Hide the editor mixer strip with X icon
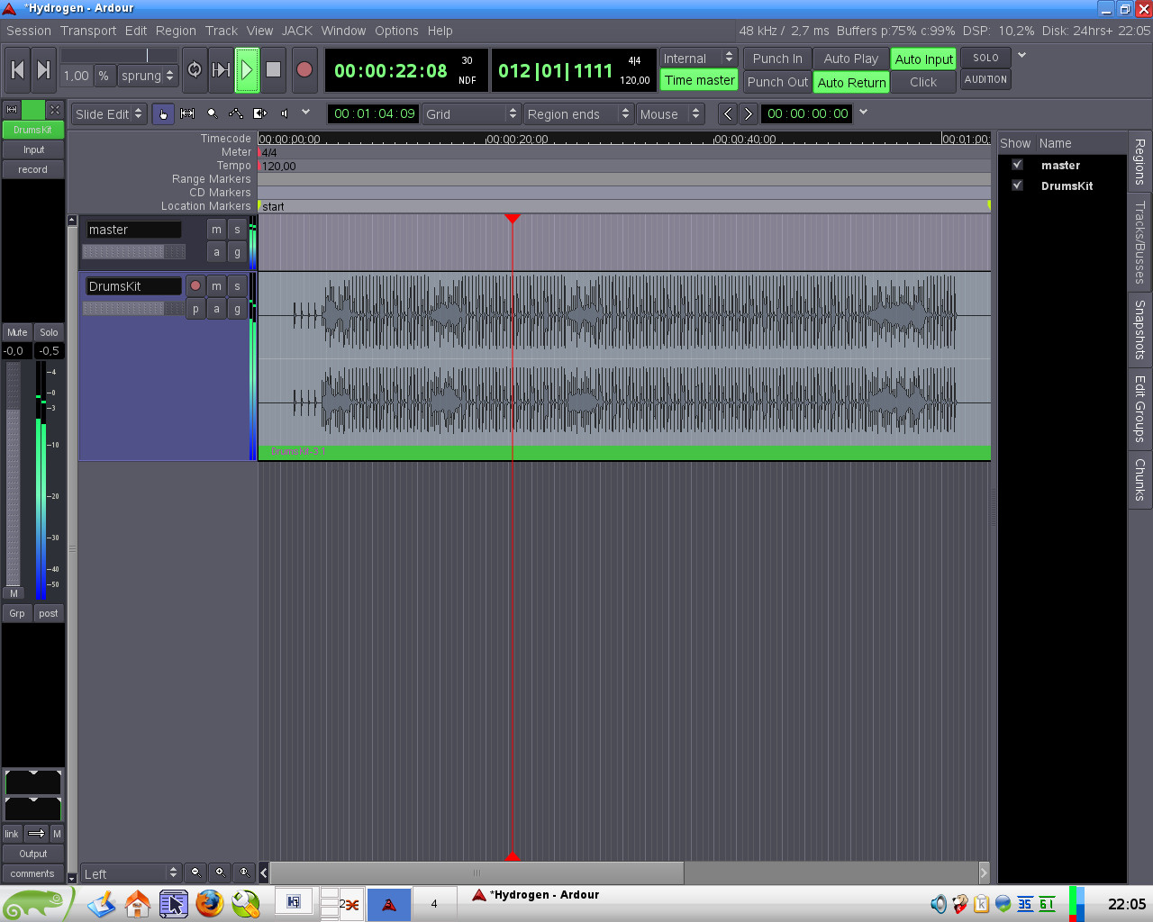This screenshot has width=1153, height=922. [55, 110]
